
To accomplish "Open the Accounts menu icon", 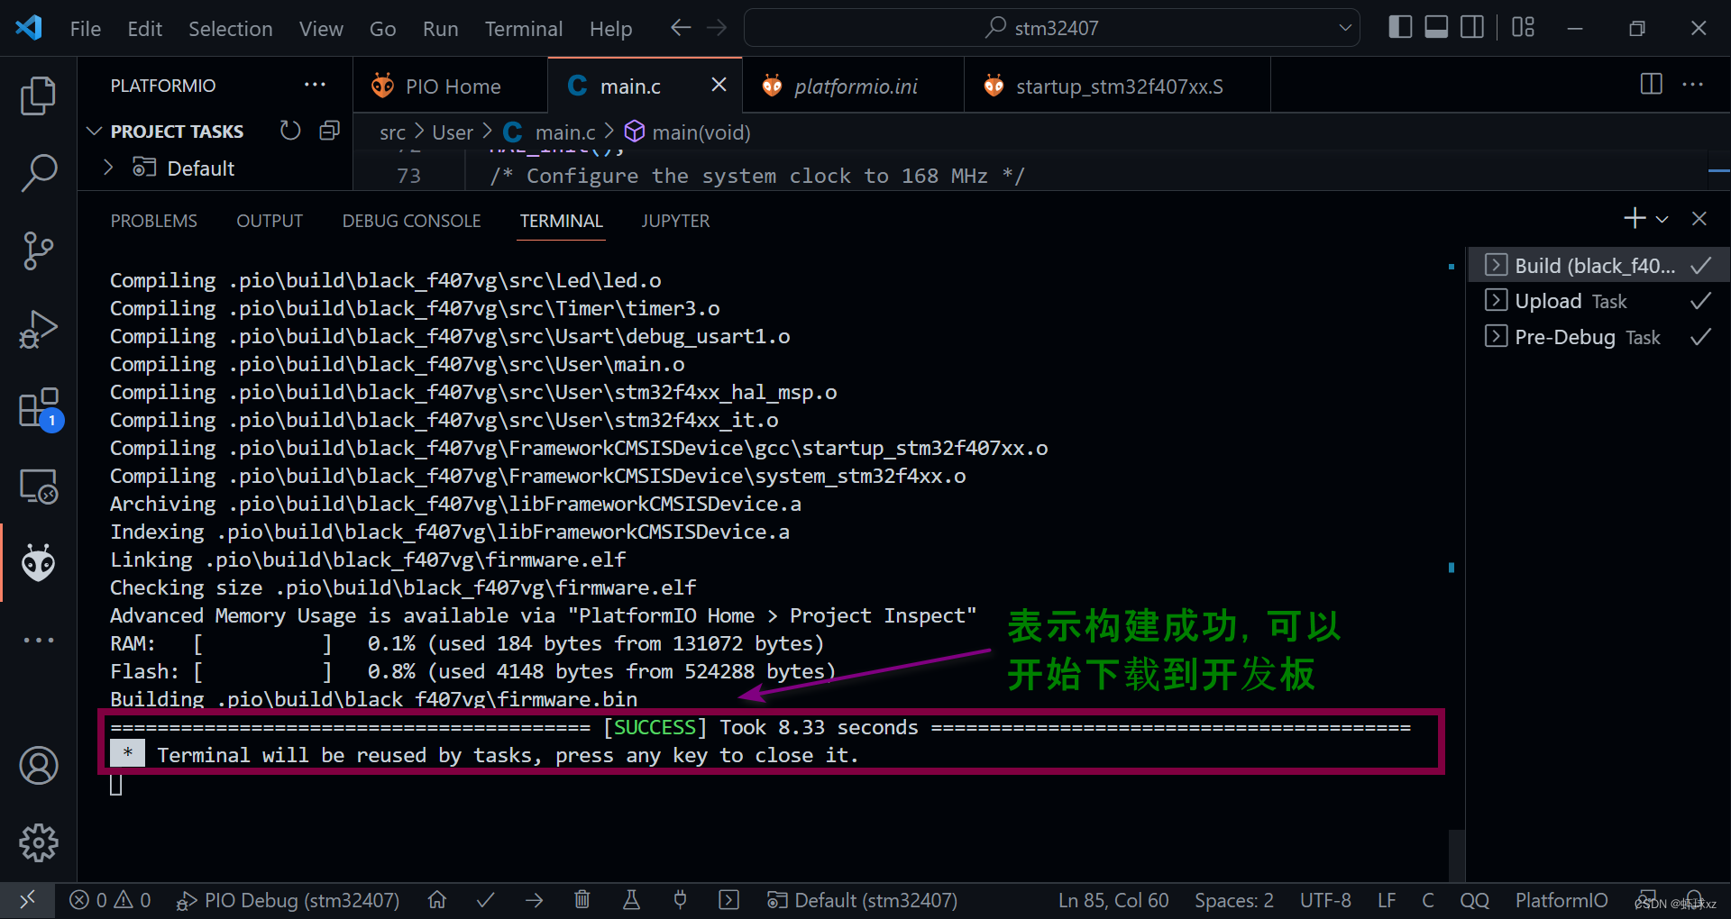I will point(38,766).
